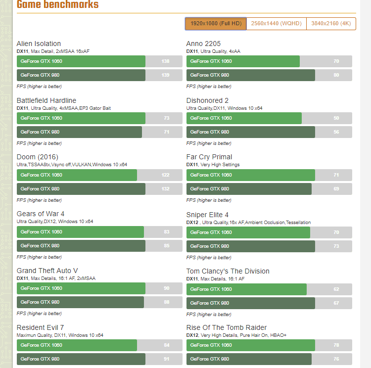The height and width of the screenshot is (368, 371).
Task: Click the GTX 980 bar under Battlefield Hardline
Action: point(79,132)
